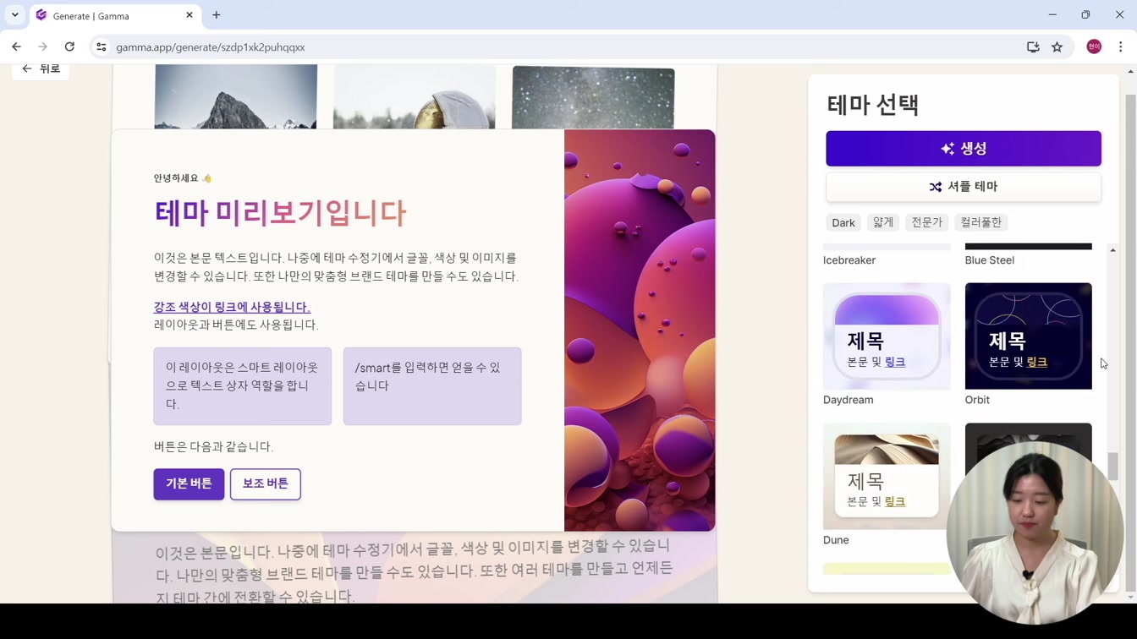The height and width of the screenshot is (639, 1137).
Task: Select the Generate | Gamma tab
Action: (116, 15)
